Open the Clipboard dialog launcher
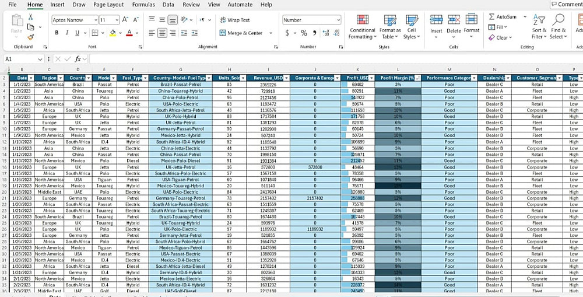This screenshot has width=583, height=297. pos(45,47)
